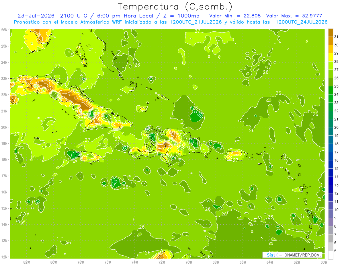The image size is (344, 266).
Task: Click the '26N' latitude axis label
Action: pyautogui.click(x=4, y=30)
